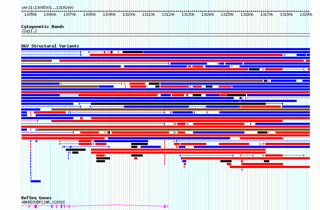This screenshot has width=320, height=210.
Task: Select the 21q11.2 band label
Action: click(x=29, y=31)
